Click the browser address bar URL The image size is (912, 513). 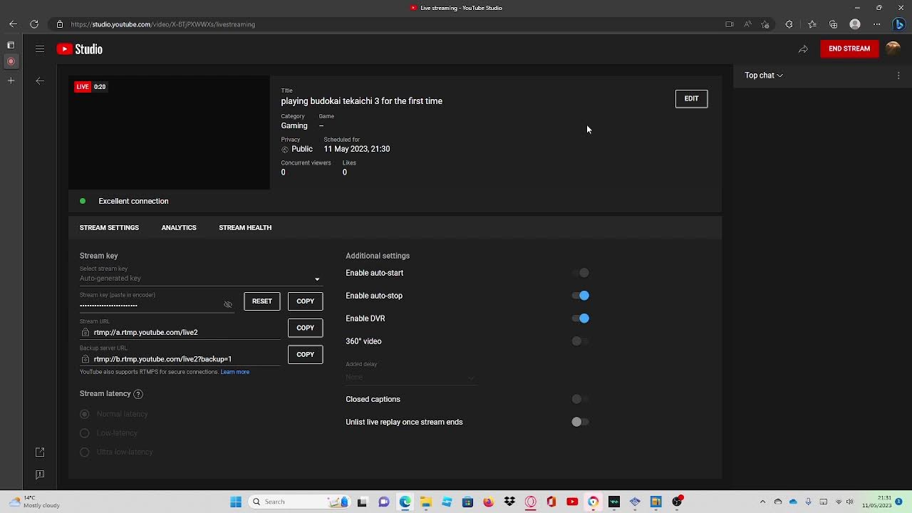163,24
